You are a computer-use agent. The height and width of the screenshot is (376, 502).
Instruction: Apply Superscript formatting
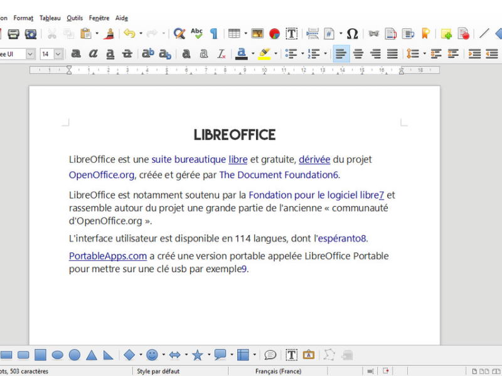(148, 54)
